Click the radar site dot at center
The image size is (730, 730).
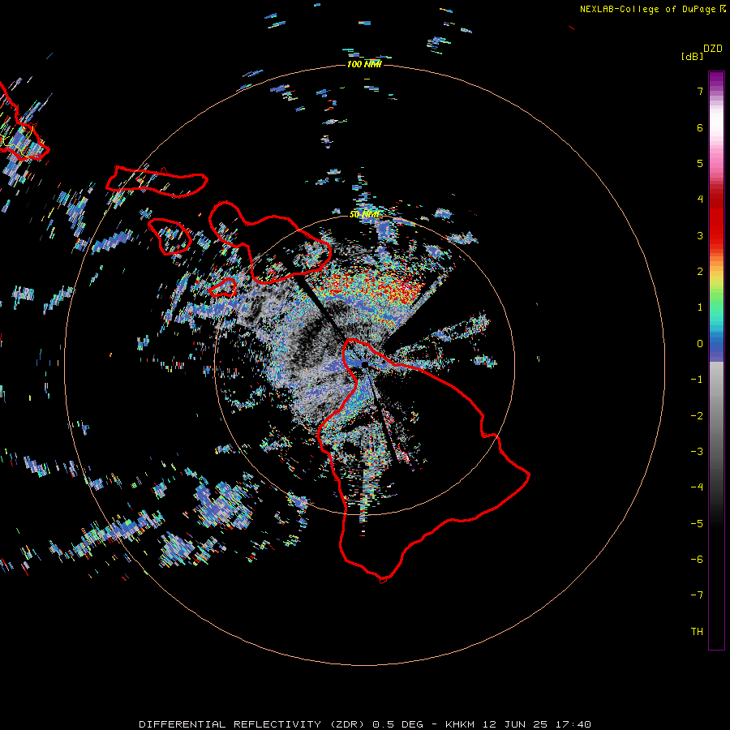tap(364, 364)
